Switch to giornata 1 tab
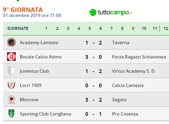This screenshot has height=124, width=169. coord(46,29)
